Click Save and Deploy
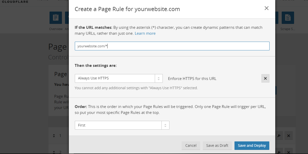This screenshot has width=308, height=154. point(252,146)
